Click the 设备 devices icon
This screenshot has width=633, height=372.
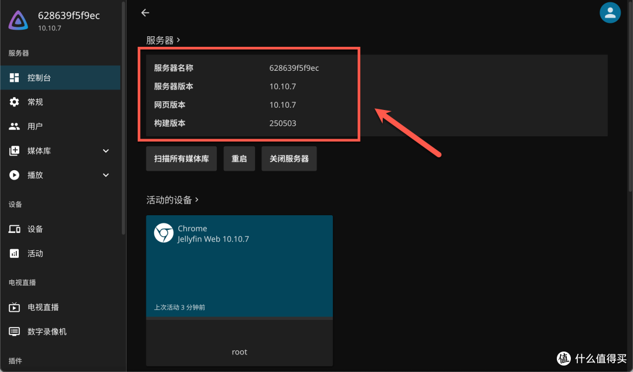pyautogui.click(x=14, y=229)
